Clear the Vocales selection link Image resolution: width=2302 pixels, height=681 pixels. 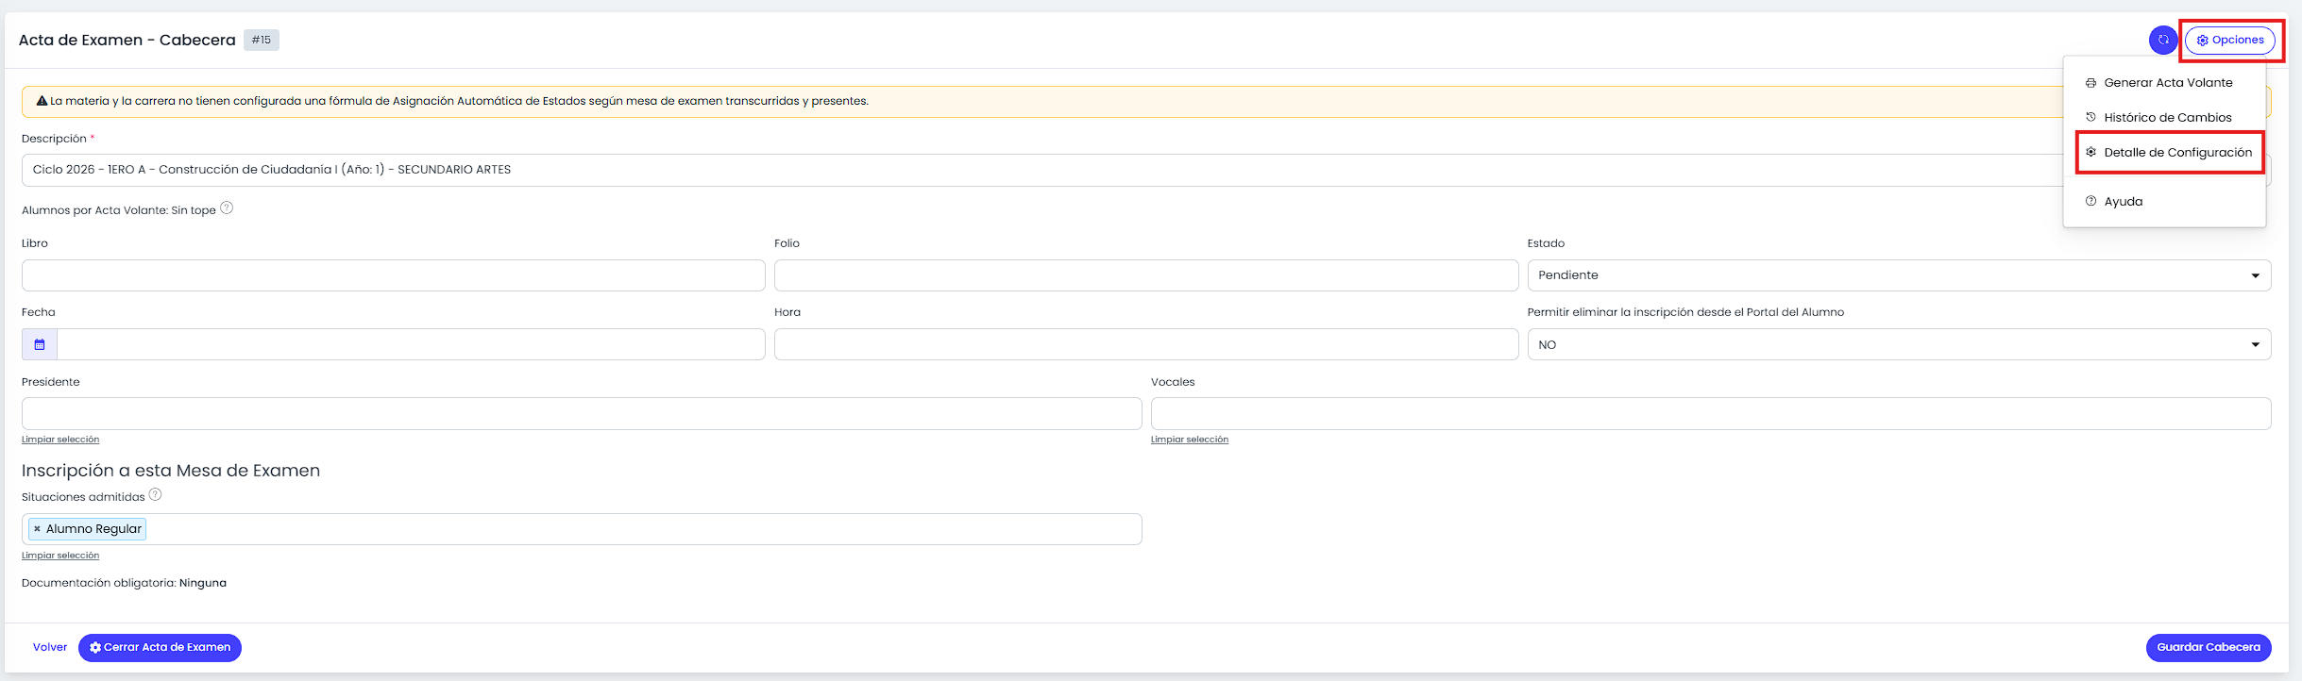point(1190,440)
